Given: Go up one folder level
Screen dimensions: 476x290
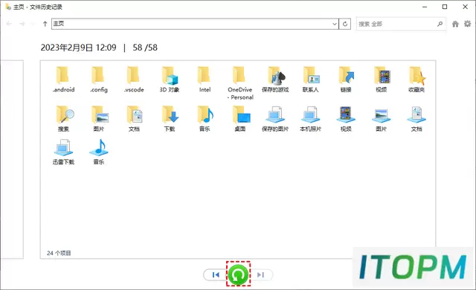Looking at the screenshot, I should 45,24.
